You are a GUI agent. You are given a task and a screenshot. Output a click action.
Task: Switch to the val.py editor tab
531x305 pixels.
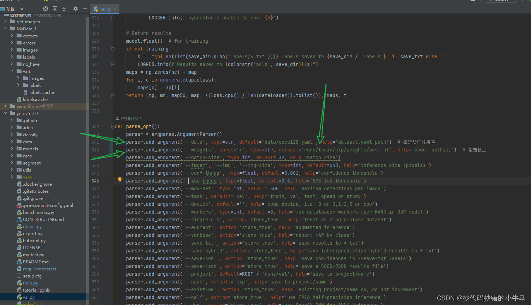[105, 9]
